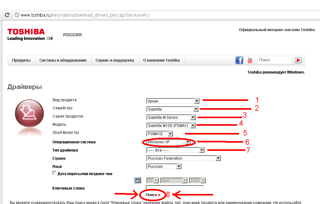Open the year dropdown showing 2009
320x204 pixels.
[197, 180]
